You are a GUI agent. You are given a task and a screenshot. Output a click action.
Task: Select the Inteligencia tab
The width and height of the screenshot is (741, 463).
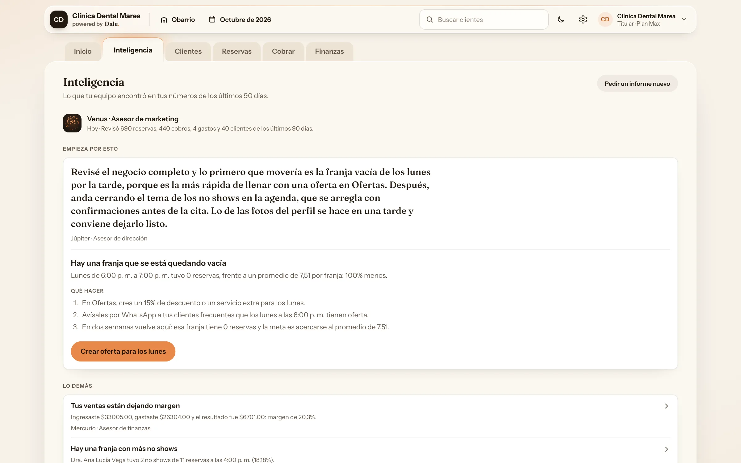[x=133, y=50]
